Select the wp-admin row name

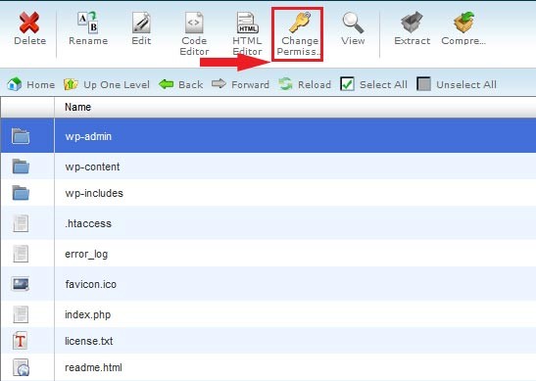tap(88, 136)
